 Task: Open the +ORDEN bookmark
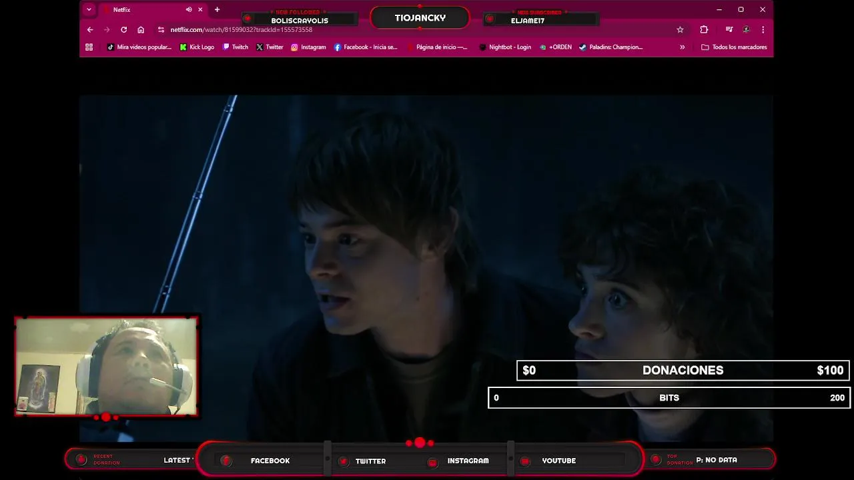tap(556, 47)
